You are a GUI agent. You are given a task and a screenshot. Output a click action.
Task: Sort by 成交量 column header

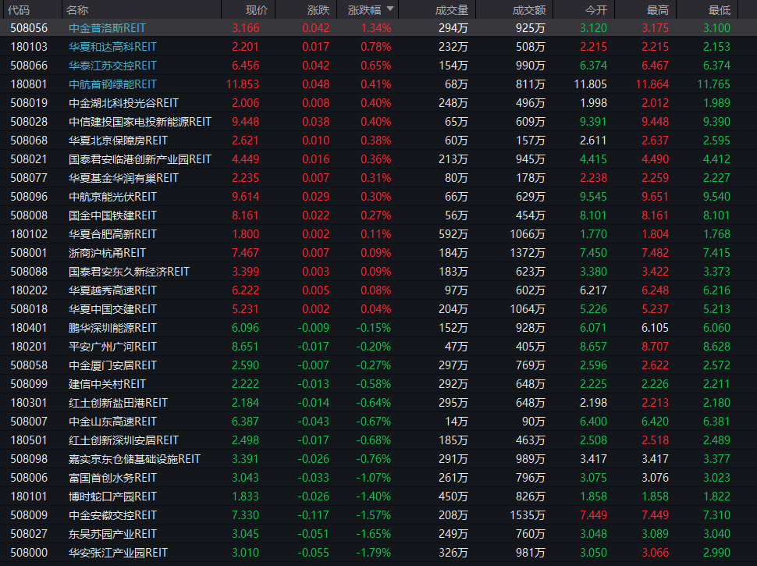(x=452, y=10)
